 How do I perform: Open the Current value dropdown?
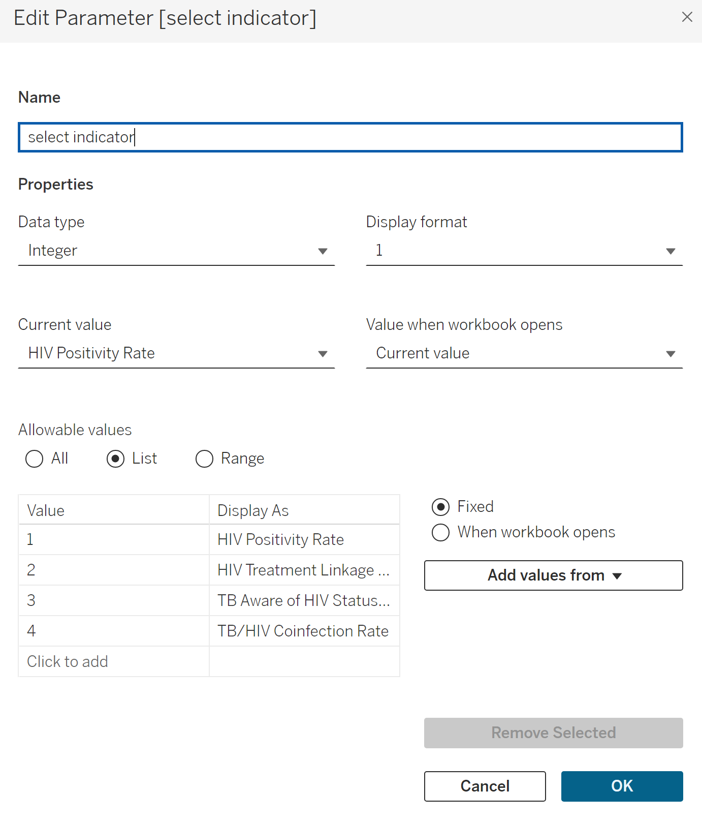point(176,353)
